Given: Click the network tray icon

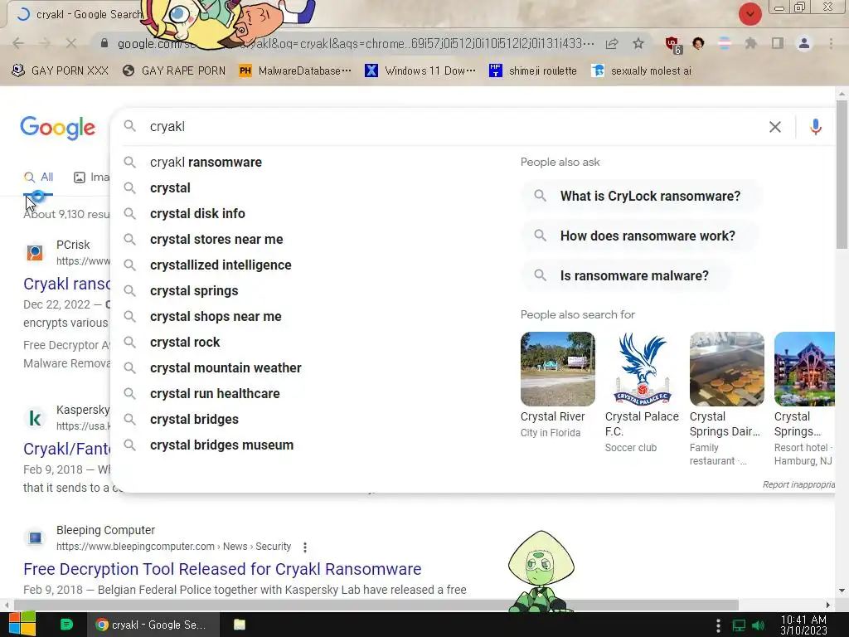Looking at the screenshot, I should point(739,625).
